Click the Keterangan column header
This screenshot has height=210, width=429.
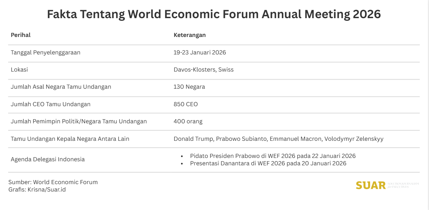(189, 35)
